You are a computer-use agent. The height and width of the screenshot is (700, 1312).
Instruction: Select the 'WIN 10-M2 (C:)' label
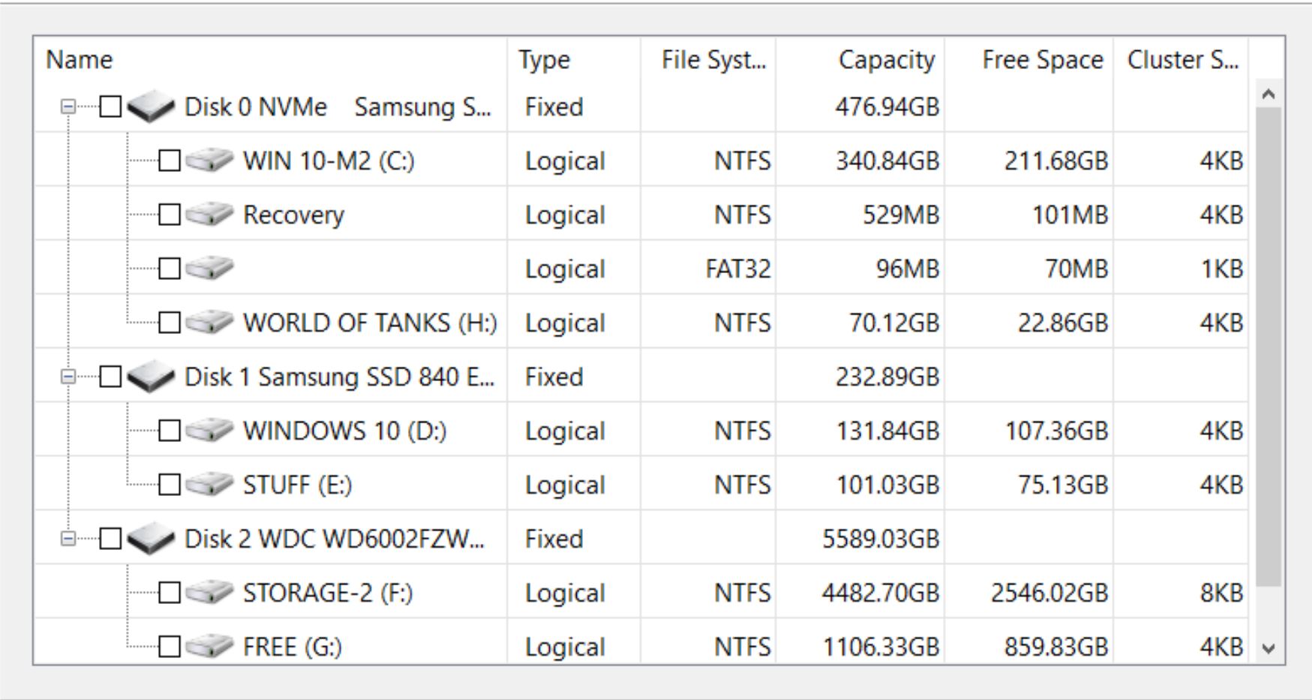coord(329,161)
